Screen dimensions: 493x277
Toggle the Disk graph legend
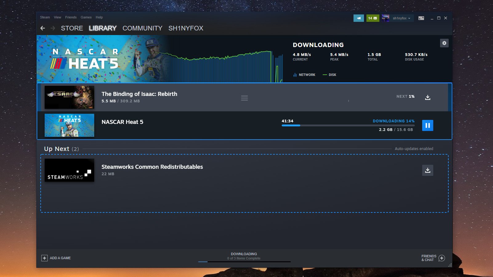click(x=329, y=75)
